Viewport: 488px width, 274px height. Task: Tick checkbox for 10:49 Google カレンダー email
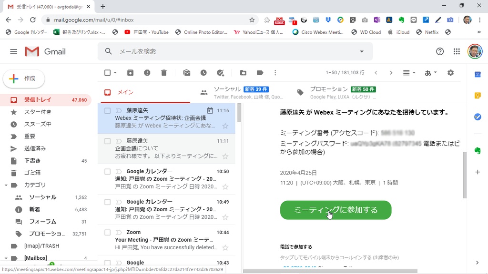(107, 202)
